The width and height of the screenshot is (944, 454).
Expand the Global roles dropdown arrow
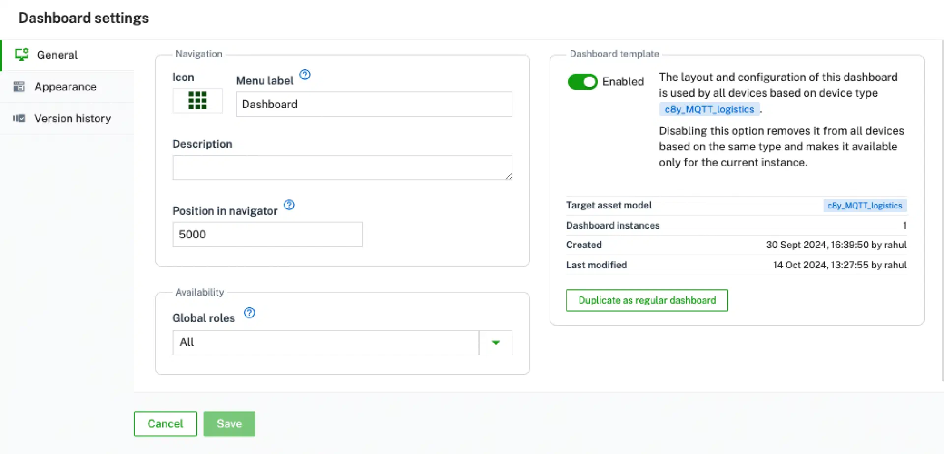point(496,342)
